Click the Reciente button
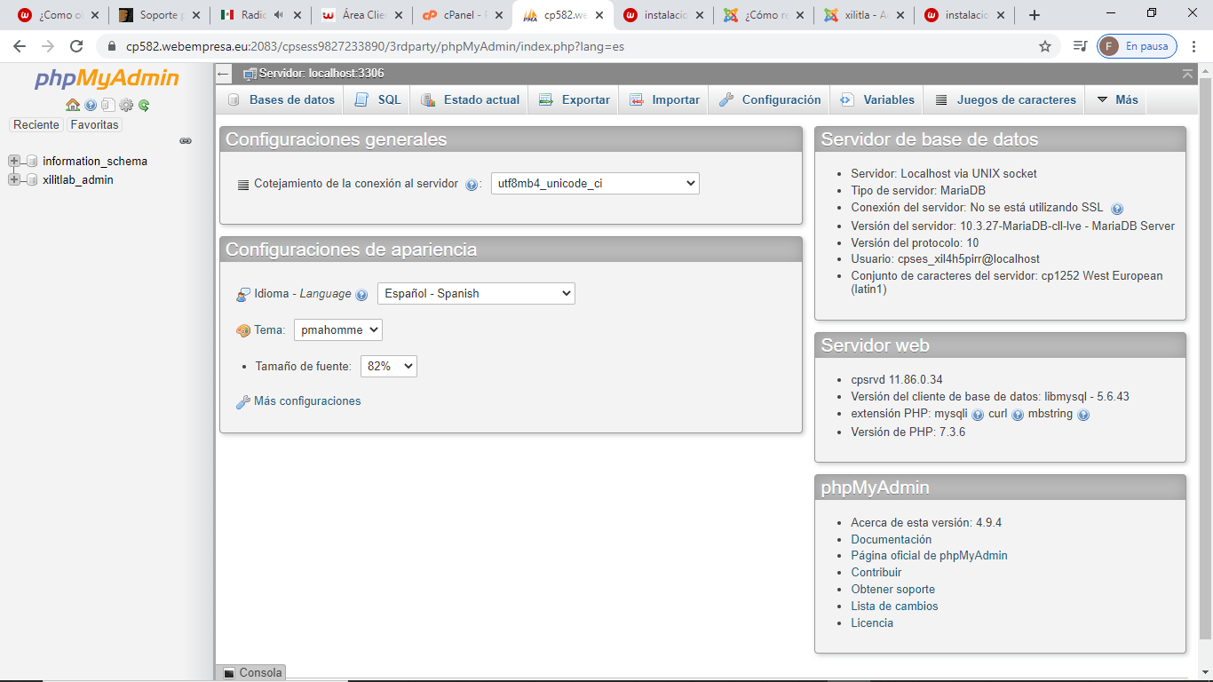Screen dimensions: 1213x682 [36, 125]
